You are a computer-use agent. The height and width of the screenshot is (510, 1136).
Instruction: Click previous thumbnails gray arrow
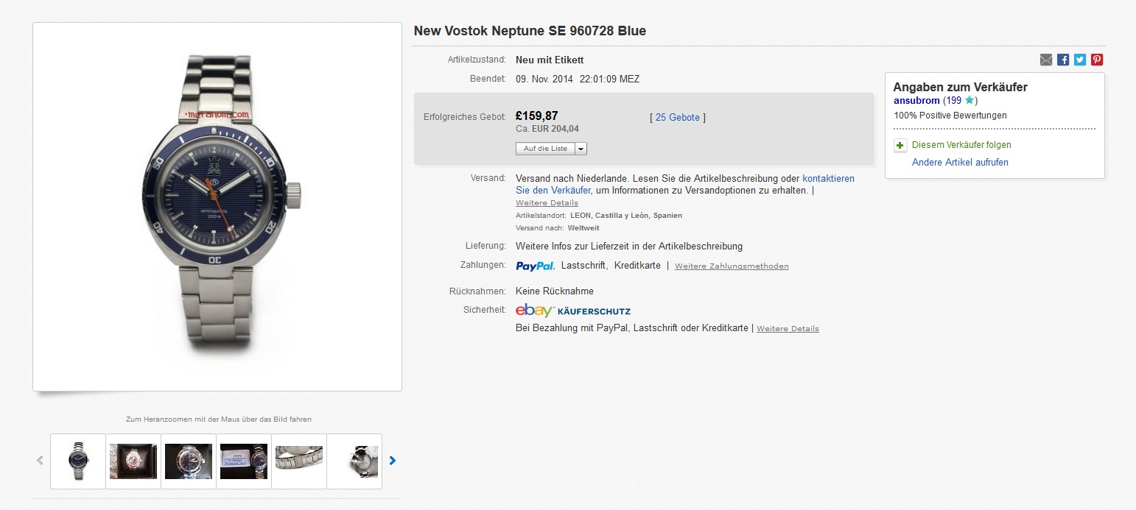coord(40,461)
